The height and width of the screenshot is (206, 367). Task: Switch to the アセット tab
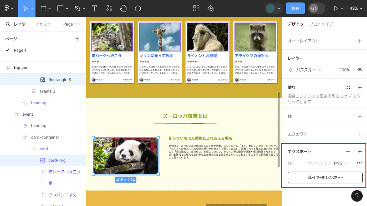(43, 24)
